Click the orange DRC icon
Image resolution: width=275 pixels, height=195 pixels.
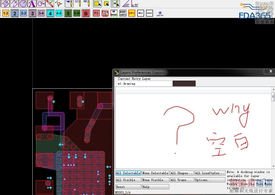pos(132,13)
